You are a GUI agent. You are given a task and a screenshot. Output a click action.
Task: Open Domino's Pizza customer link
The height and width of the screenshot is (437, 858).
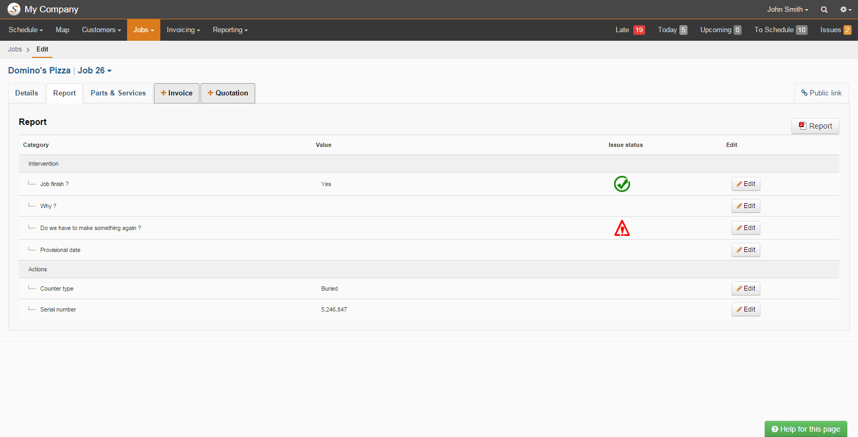coord(39,71)
